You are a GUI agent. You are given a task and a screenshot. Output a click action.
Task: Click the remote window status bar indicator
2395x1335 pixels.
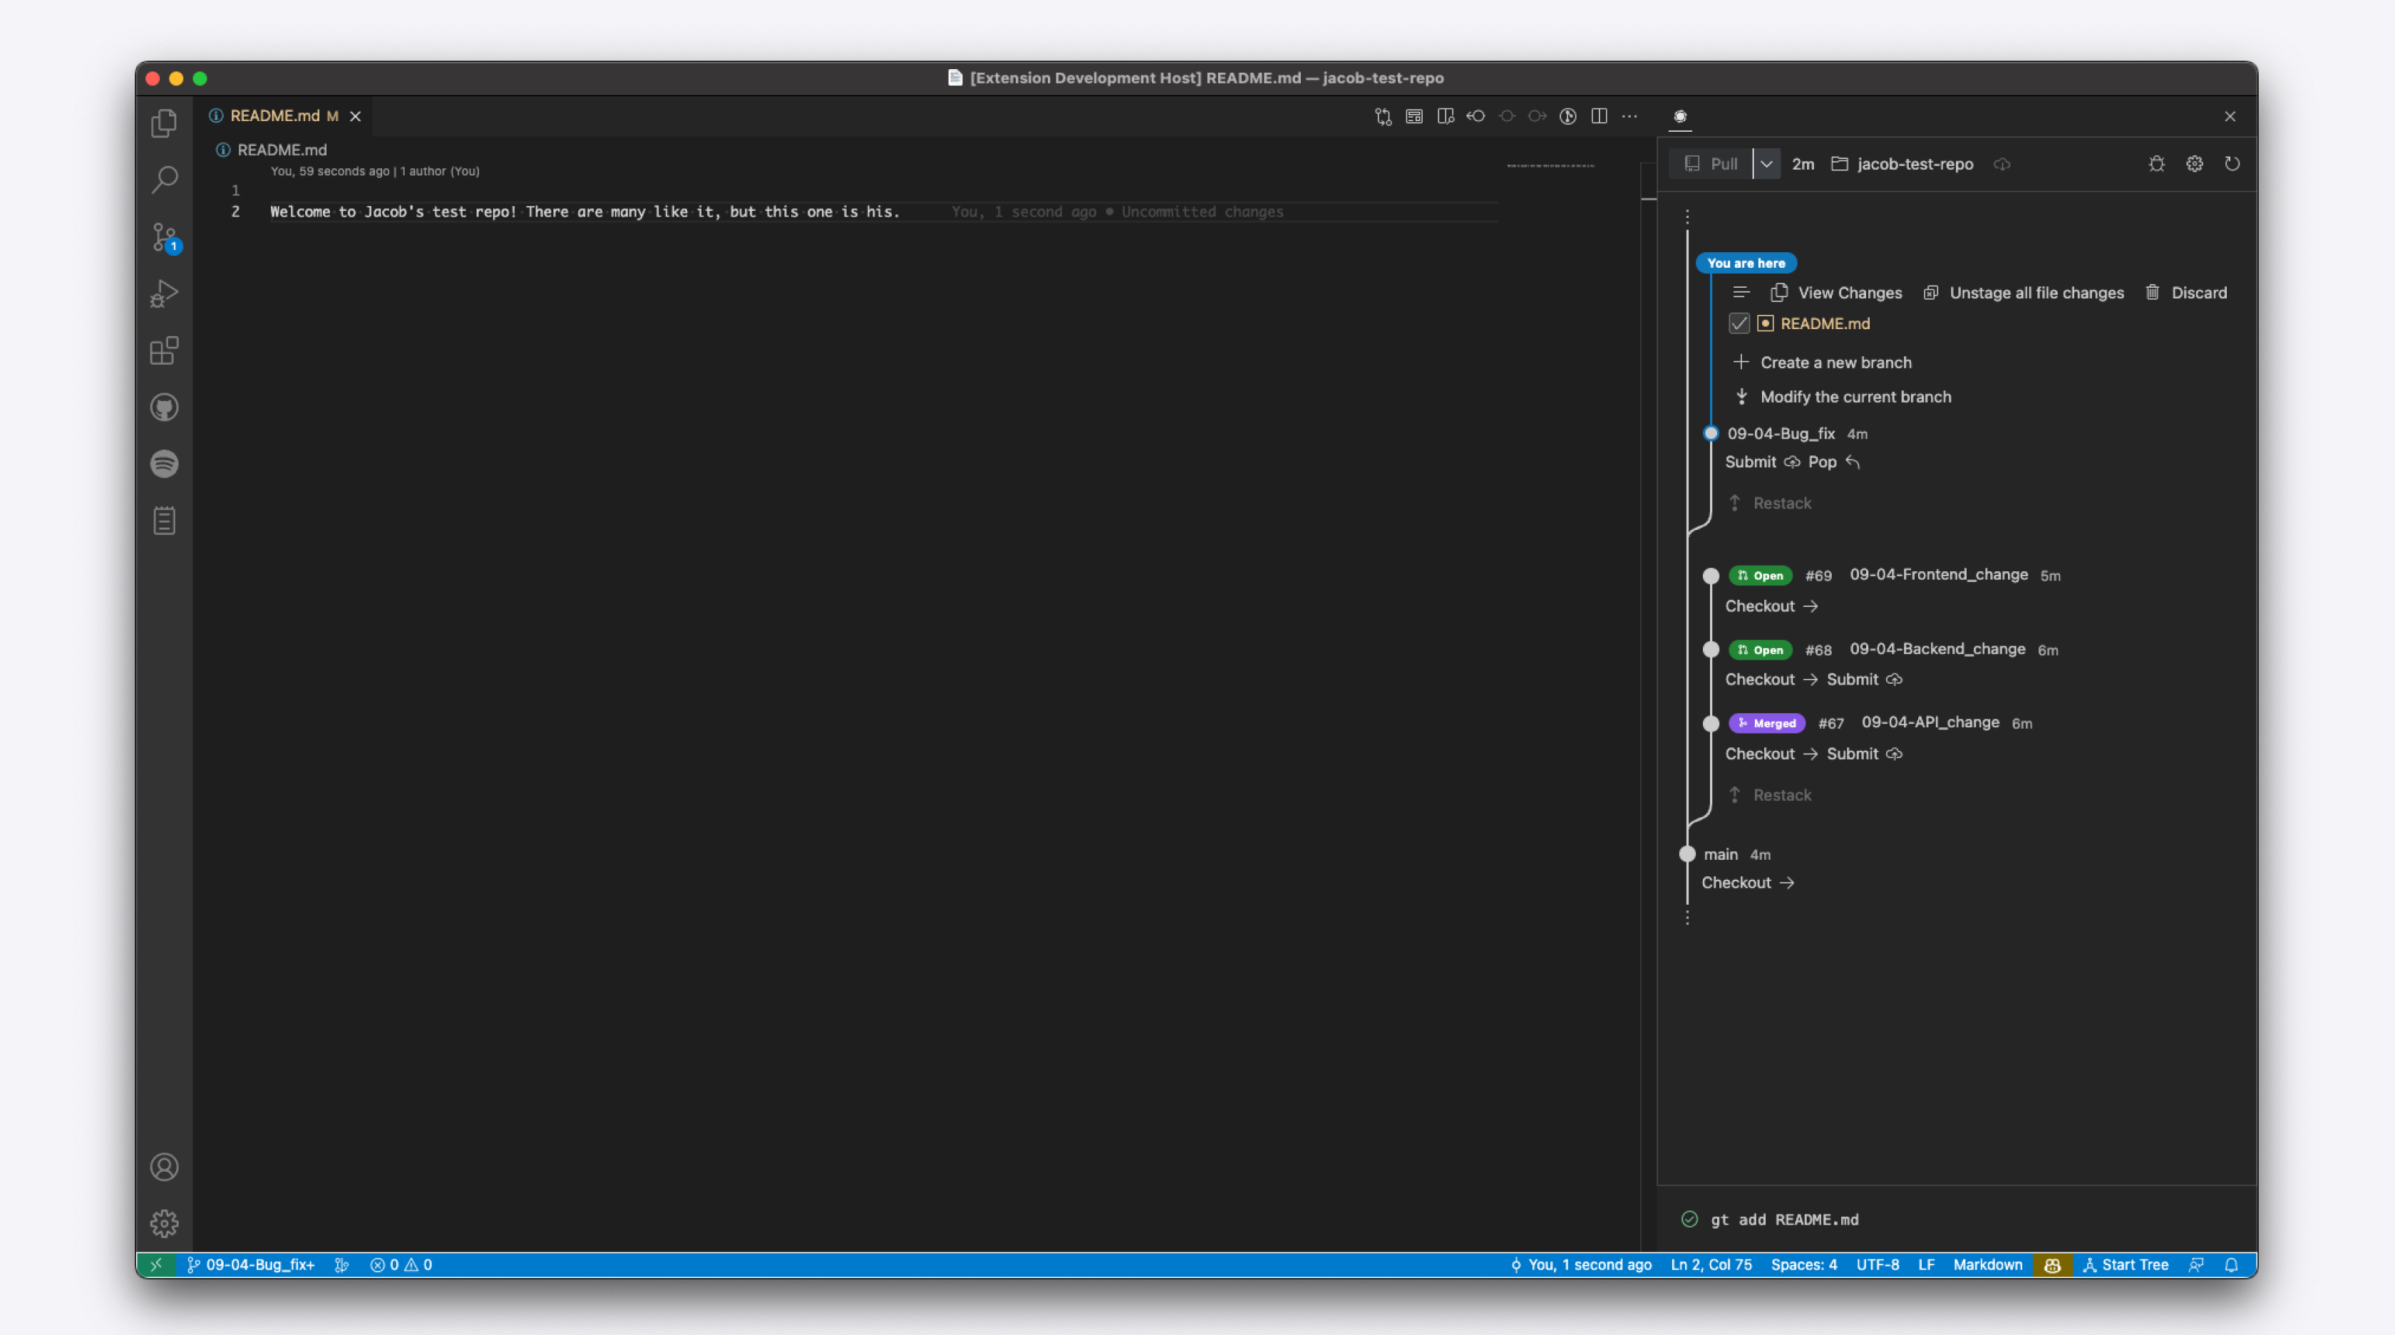pos(156,1264)
